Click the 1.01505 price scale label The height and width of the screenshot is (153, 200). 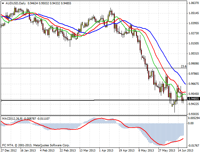194,43
